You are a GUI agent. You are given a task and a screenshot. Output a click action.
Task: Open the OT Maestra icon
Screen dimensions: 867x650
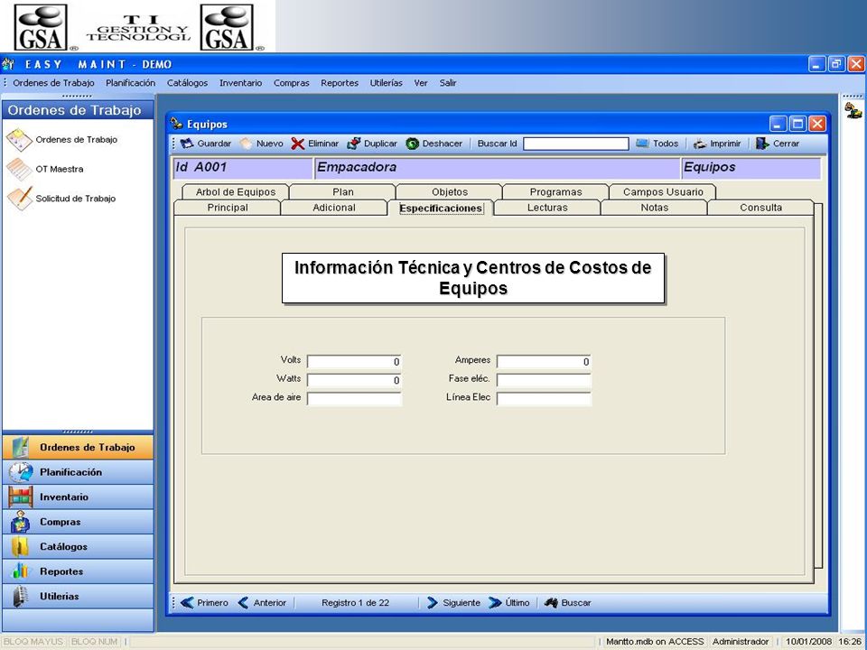[x=19, y=169]
